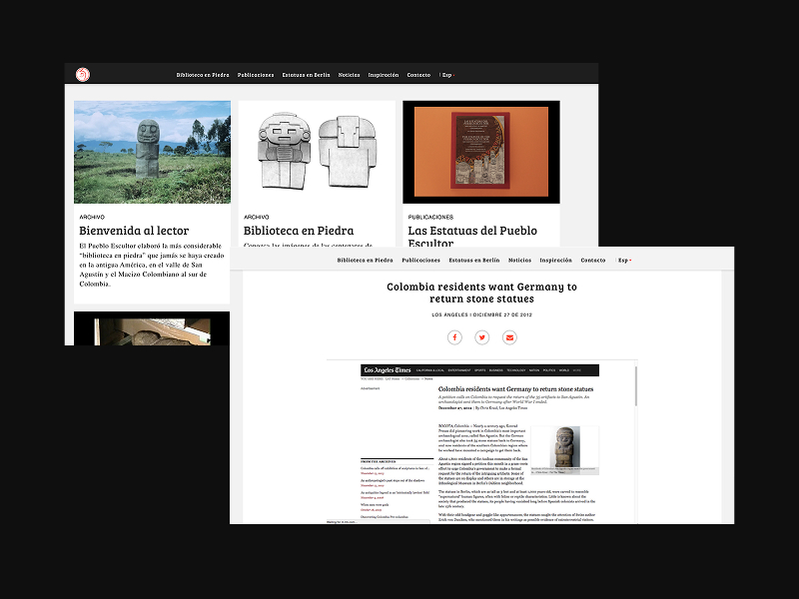Share the article on Facebook
Screen dimensions: 799x599
(x=454, y=337)
